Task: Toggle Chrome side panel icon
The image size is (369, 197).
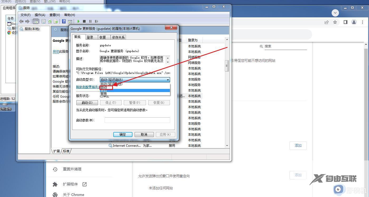Action: [346, 22]
